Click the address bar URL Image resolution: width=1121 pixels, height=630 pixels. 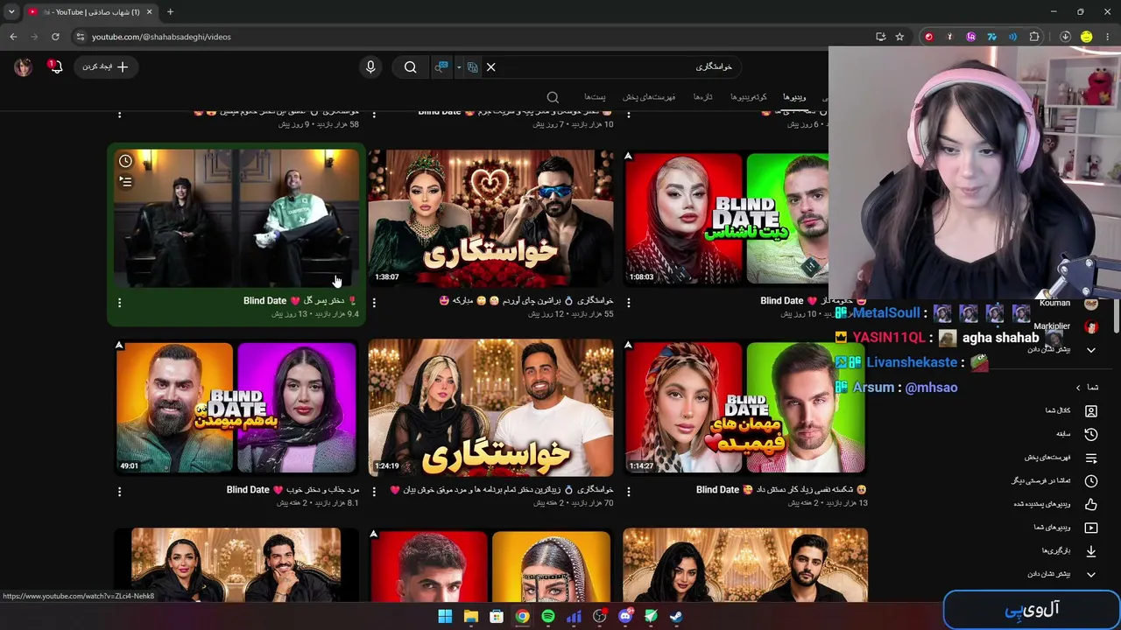161,37
